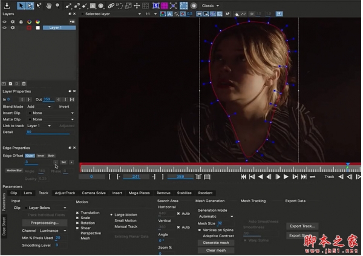Screen dimensions: 363x256
Task: Click the Attach Layer link icon
Action: [111, 6]
